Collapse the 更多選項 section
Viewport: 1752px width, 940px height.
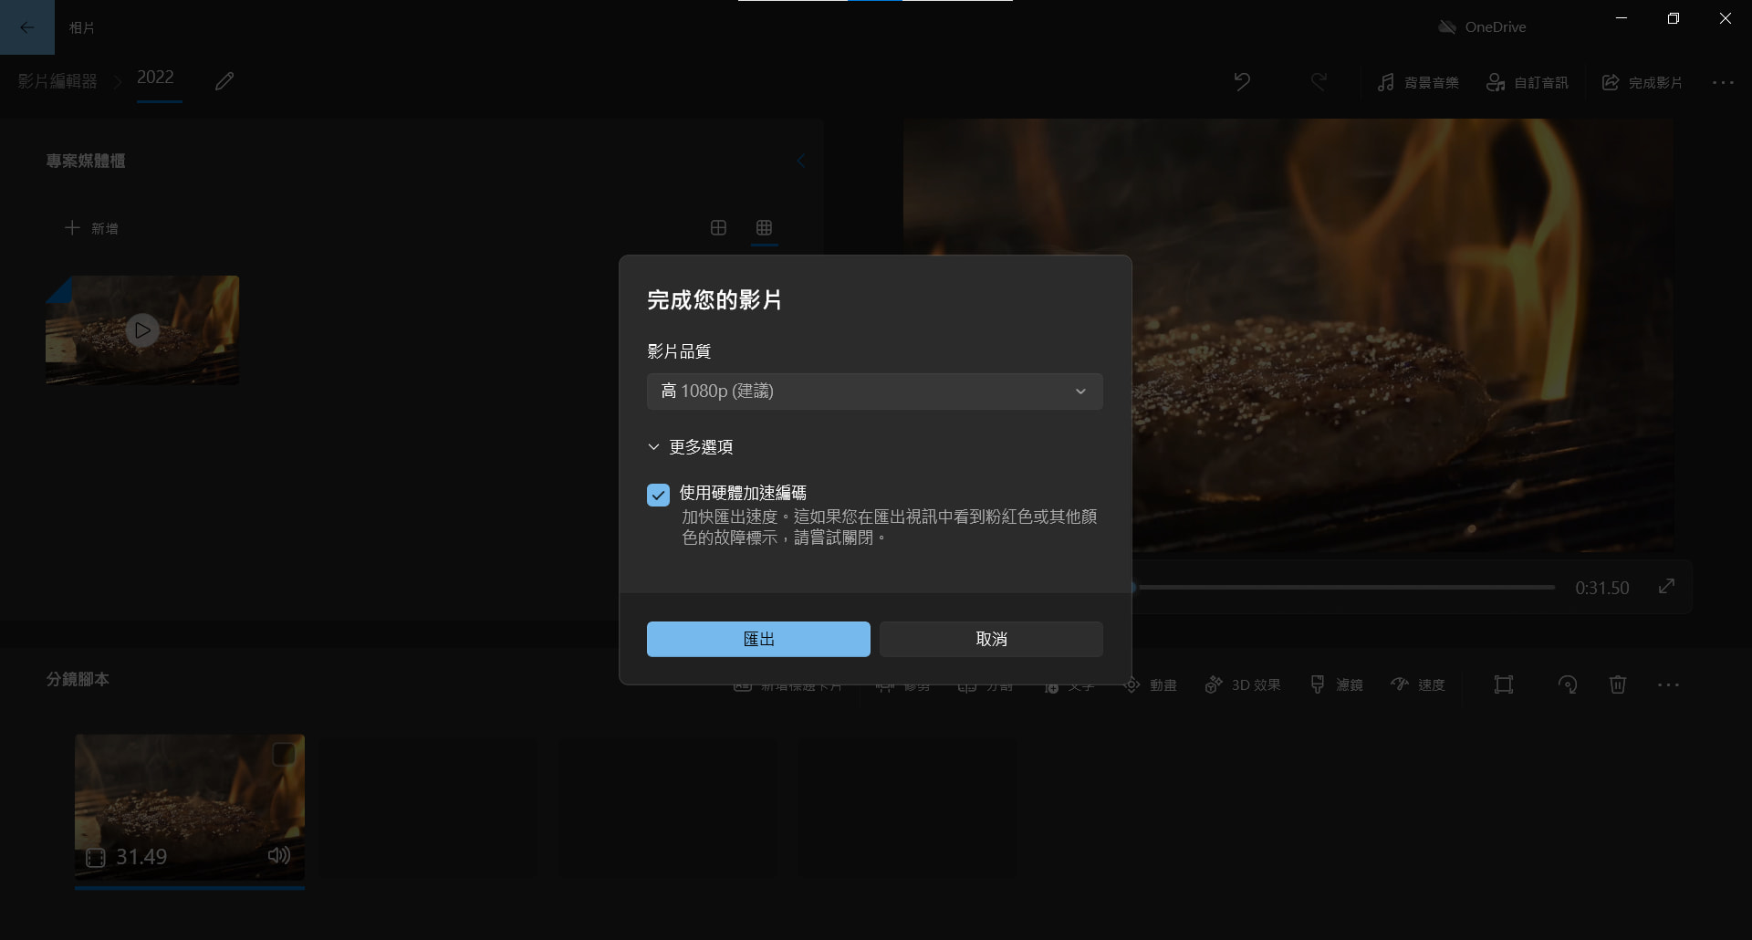pyautogui.click(x=691, y=447)
